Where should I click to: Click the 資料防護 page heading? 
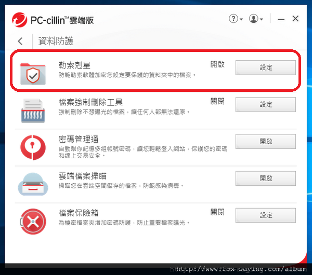[x=56, y=41]
